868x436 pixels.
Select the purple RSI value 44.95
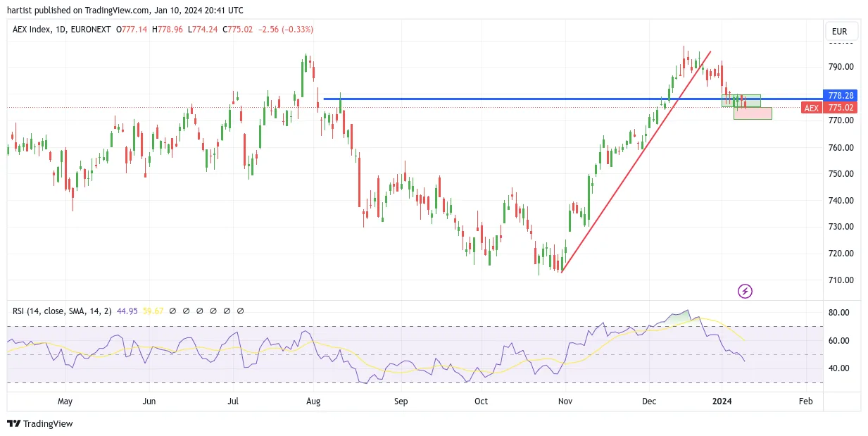point(127,311)
